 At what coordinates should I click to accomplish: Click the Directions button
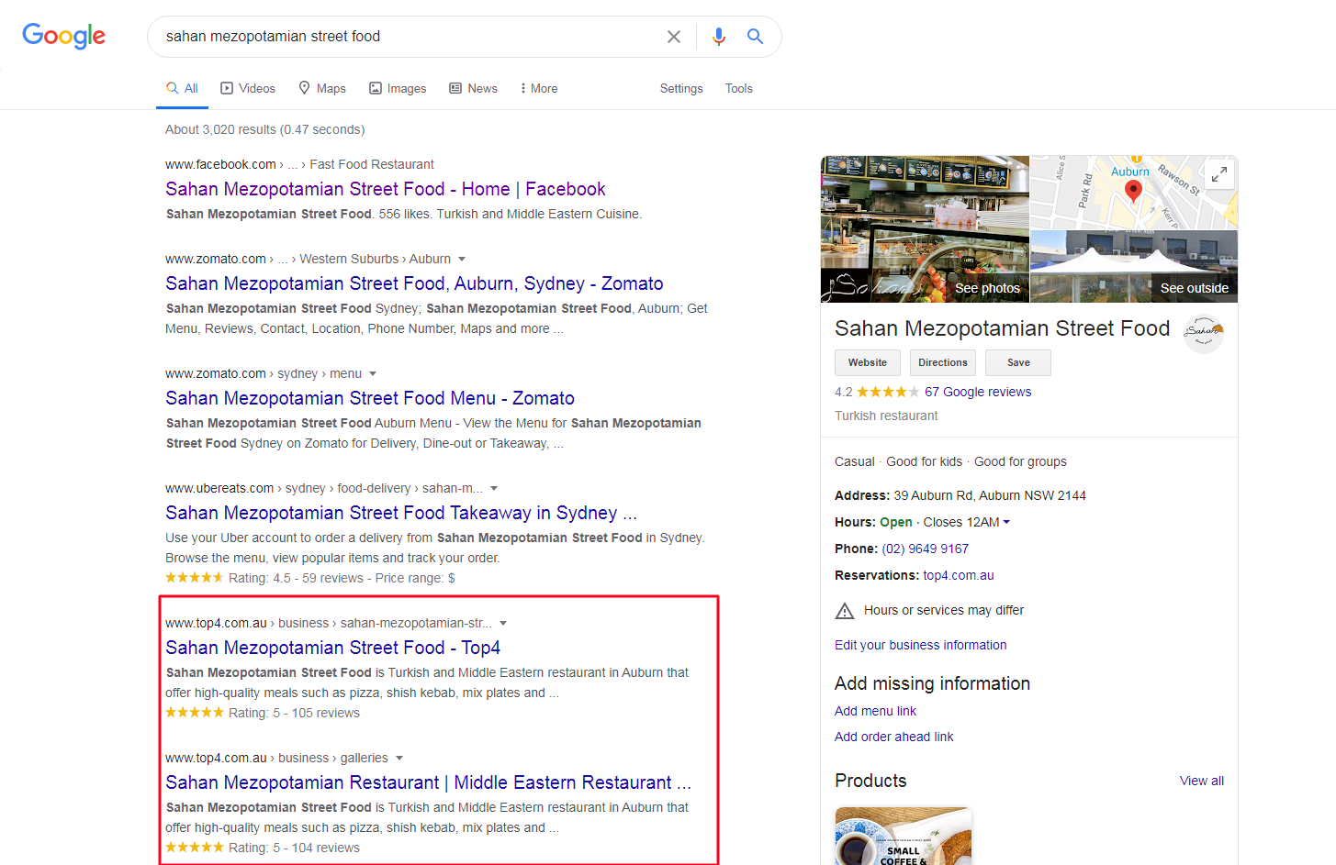(942, 363)
